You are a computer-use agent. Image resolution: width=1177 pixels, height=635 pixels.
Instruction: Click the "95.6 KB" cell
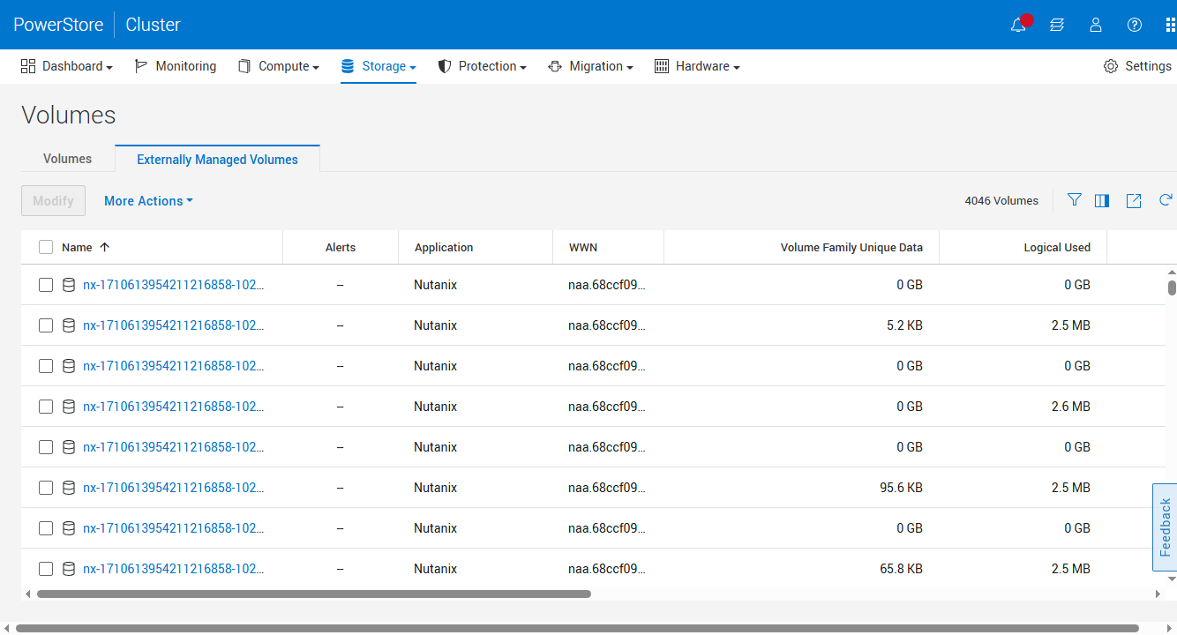901,488
